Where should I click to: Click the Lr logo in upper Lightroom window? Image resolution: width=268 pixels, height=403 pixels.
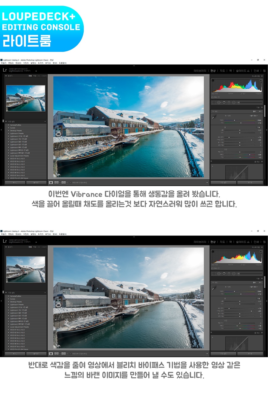(x=4, y=70)
